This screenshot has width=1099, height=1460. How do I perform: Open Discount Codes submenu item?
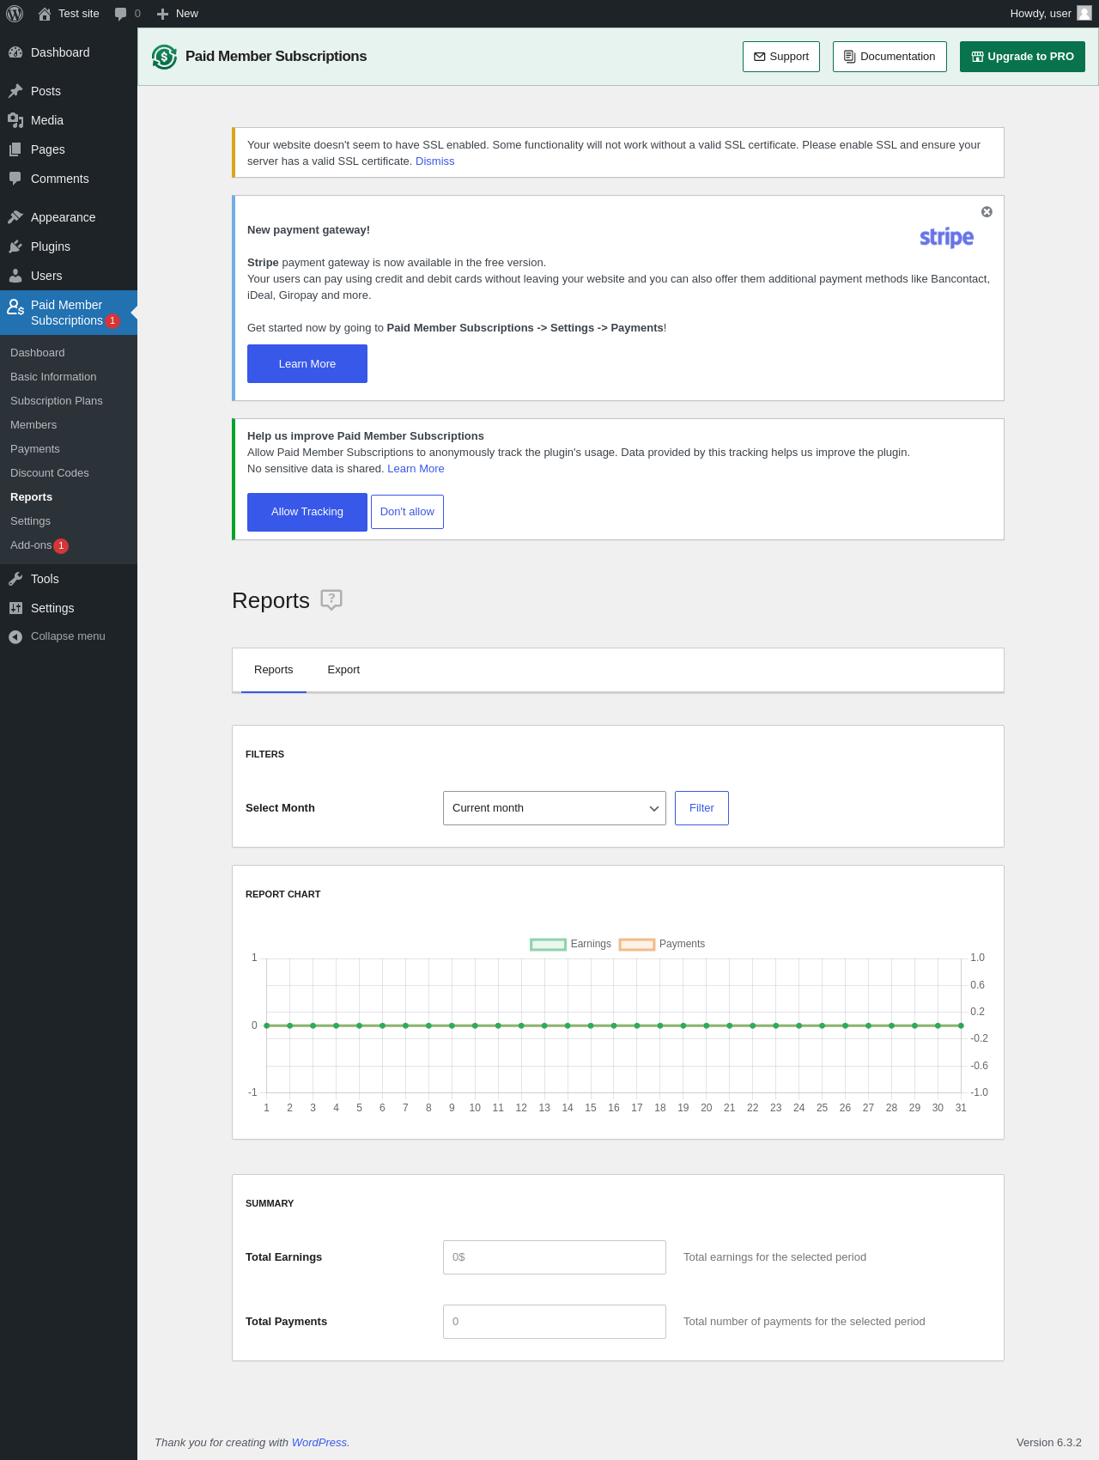coord(50,473)
